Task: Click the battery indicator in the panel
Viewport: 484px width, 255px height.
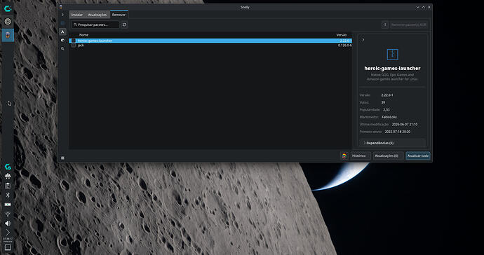Action: point(8,205)
